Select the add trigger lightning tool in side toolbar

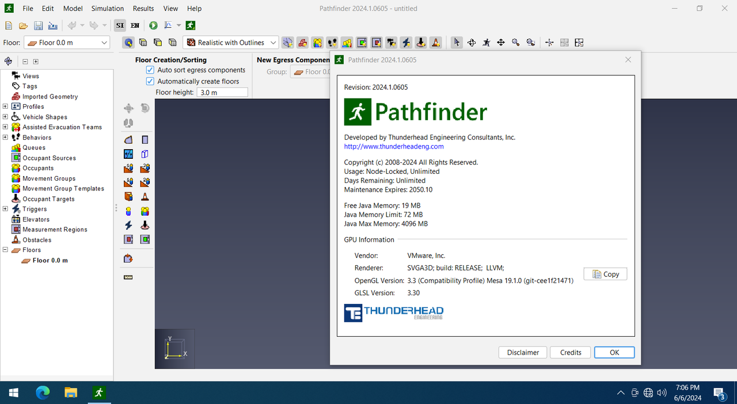click(128, 225)
